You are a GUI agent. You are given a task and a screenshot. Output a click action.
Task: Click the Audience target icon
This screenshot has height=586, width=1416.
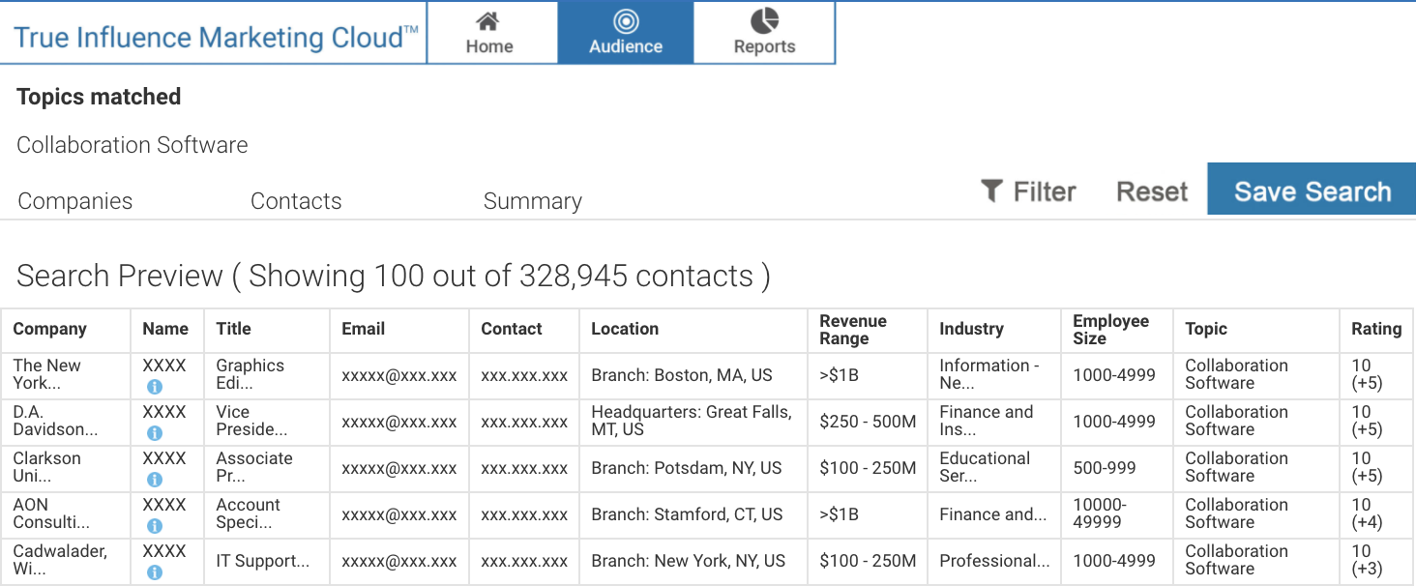tap(626, 21)
